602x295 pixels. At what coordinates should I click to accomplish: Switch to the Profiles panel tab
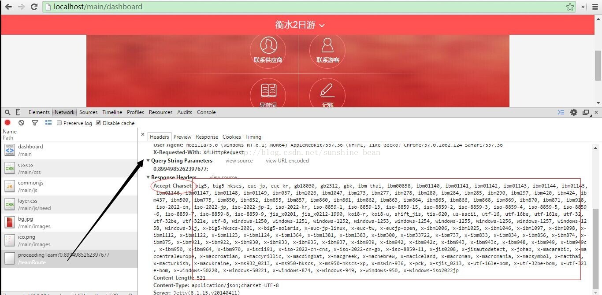(136, 112)
